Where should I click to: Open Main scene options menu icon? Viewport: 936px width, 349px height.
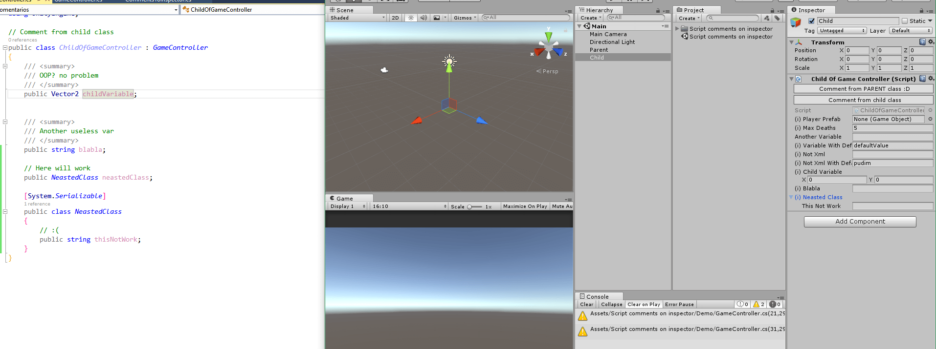tap(665, 26)
